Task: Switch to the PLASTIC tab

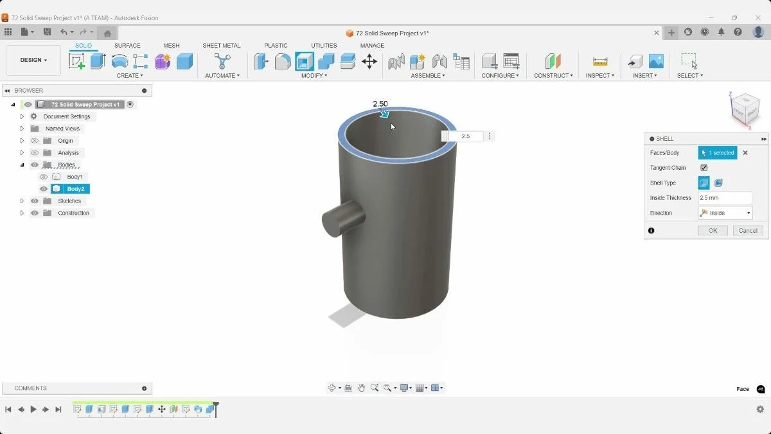Action: [x=276, y=46]
